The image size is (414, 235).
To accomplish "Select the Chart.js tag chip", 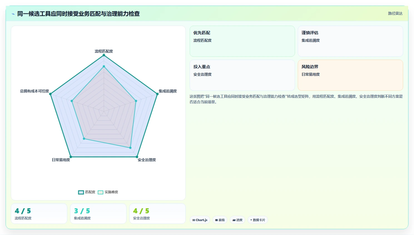I will pyautogui.click(x=200, y=220).
